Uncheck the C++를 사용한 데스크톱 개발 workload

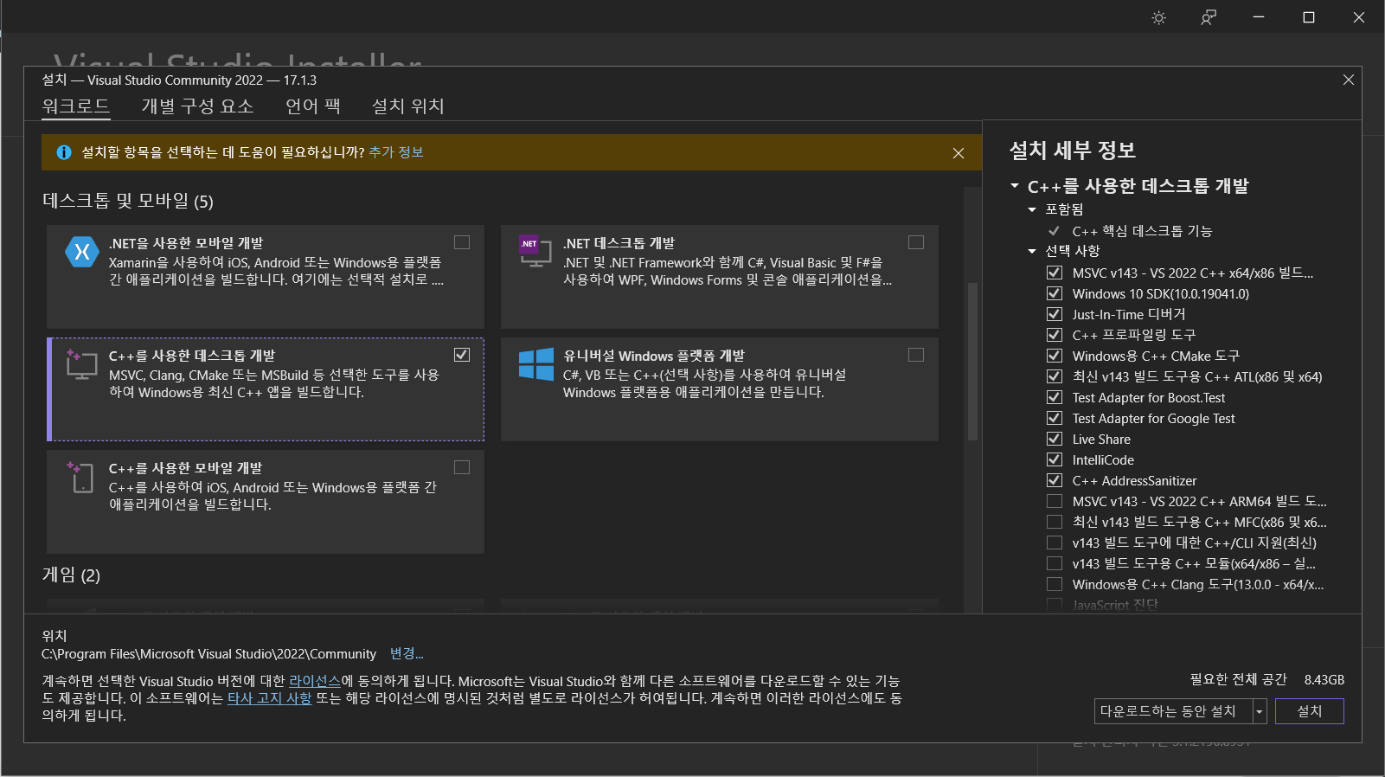462,355
